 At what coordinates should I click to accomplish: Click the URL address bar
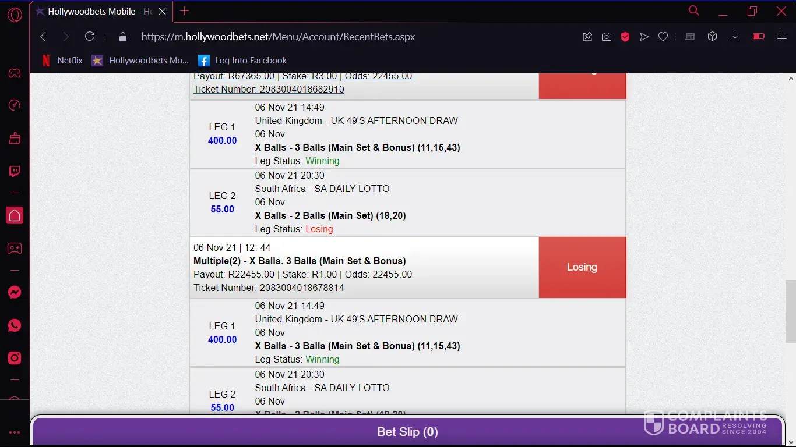pos(350,37)
